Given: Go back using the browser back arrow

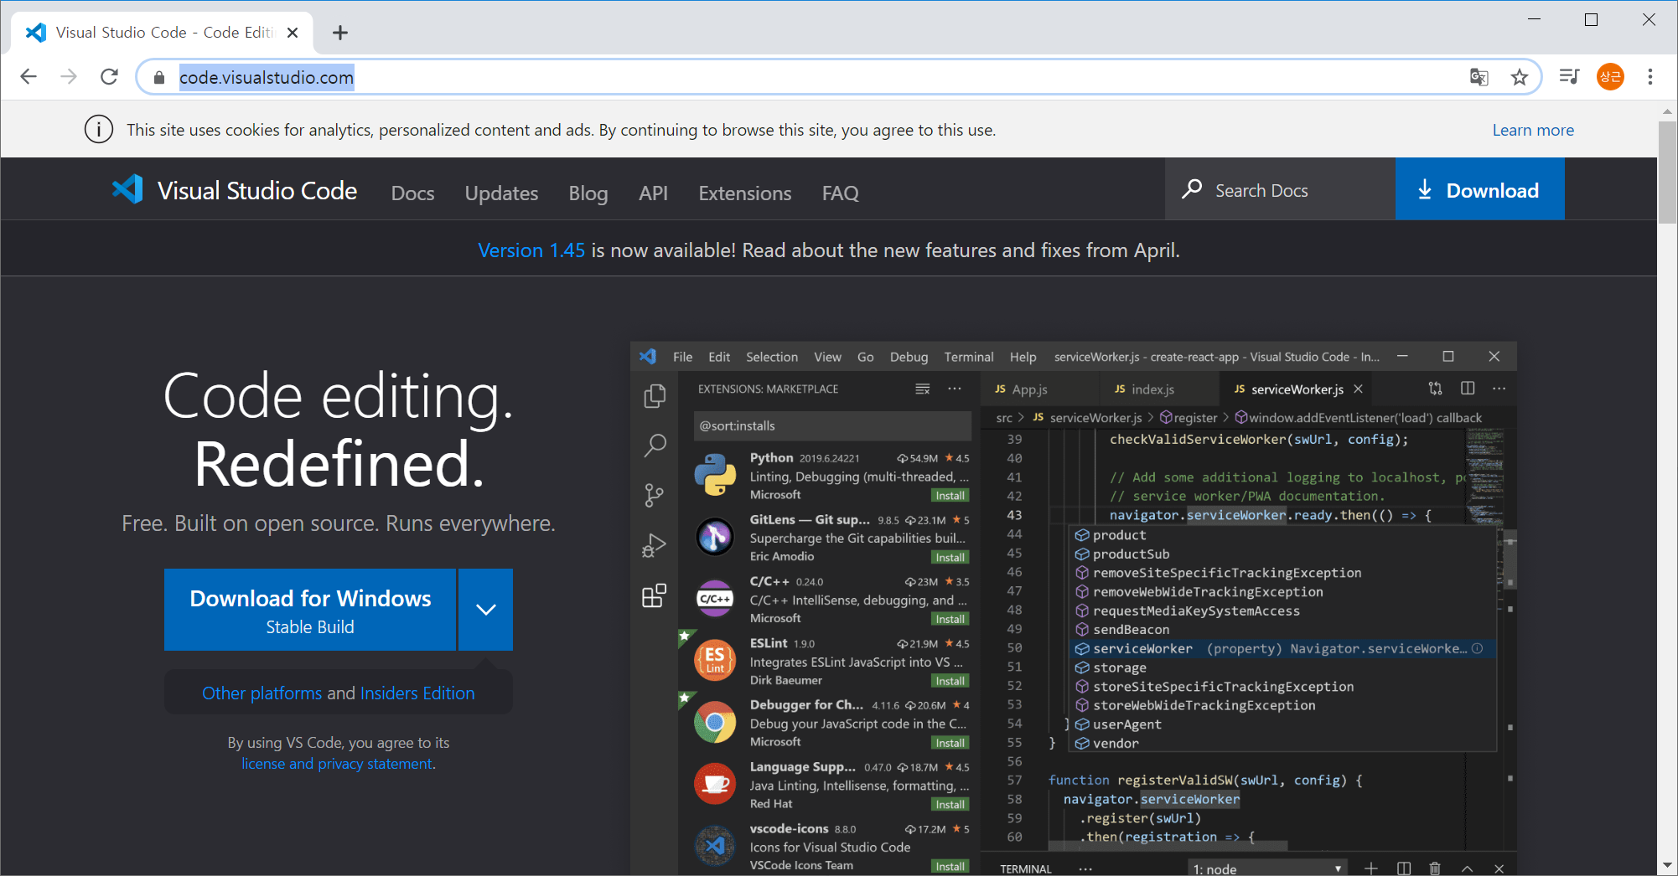Looking at the screenshot, I should coord(28,77).
